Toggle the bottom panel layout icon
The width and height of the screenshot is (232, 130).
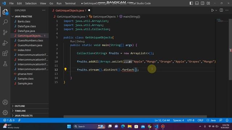pos(197,3)
